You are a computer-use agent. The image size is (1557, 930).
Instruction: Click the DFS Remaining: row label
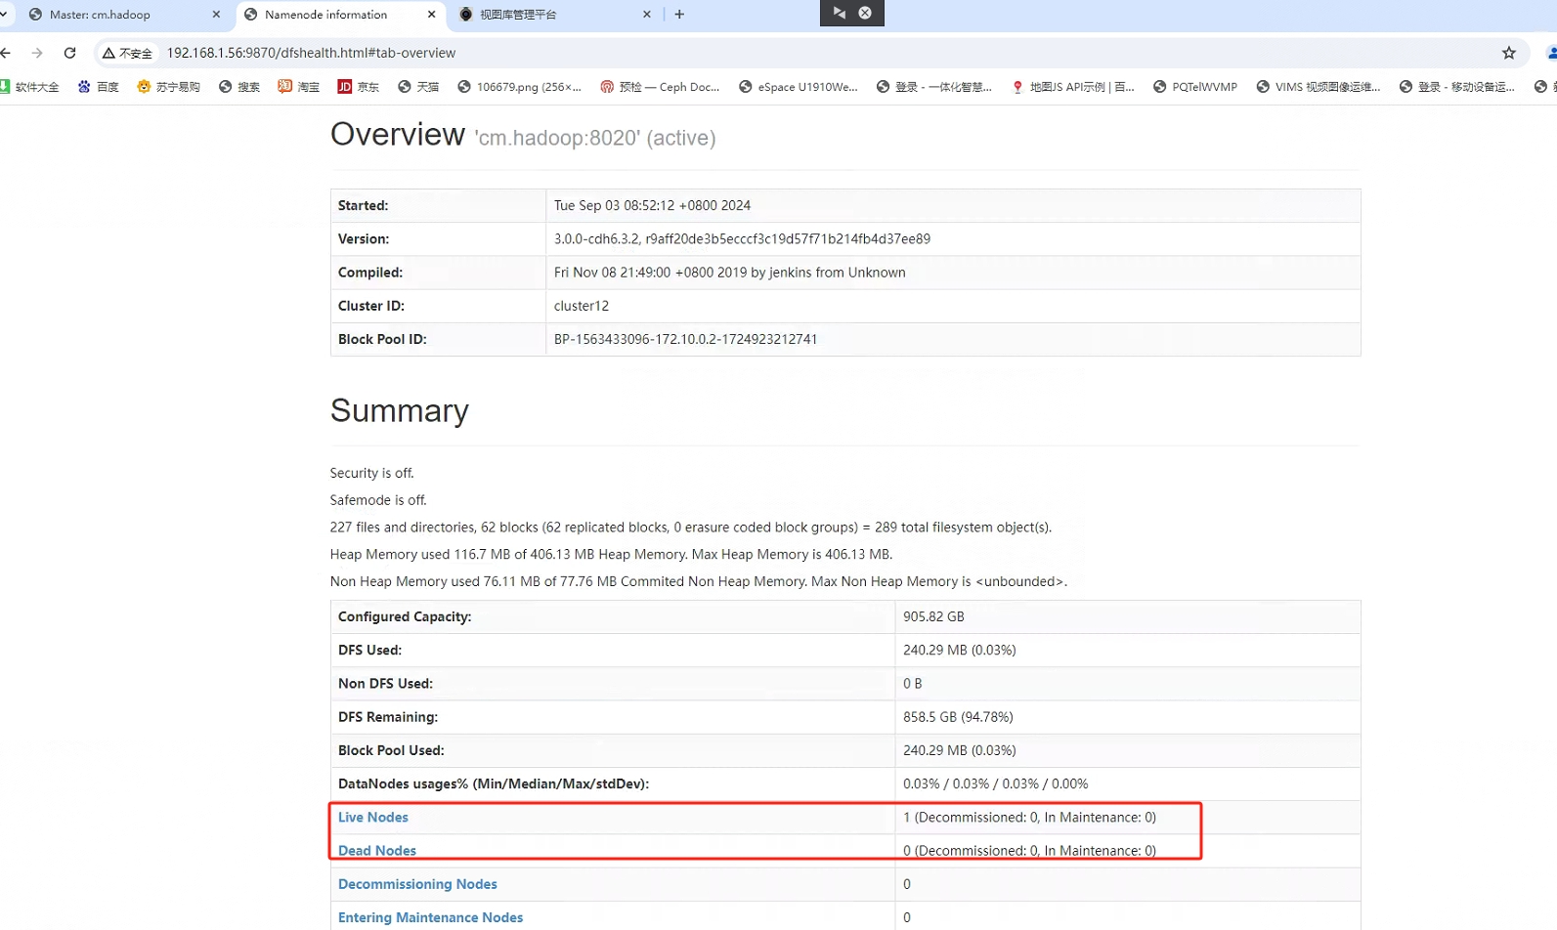pyautogui.click(x=388, y=717)
